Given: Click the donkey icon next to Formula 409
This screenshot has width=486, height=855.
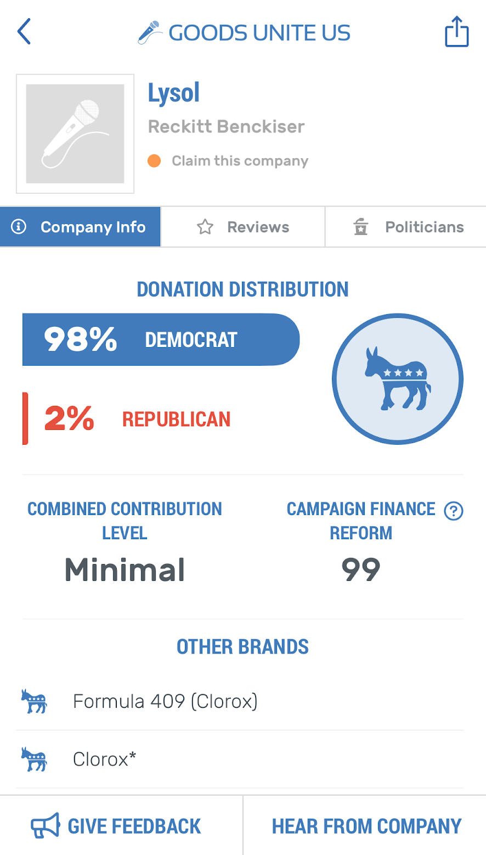Looking at the screenshot, I should click(x=34, y=701).
